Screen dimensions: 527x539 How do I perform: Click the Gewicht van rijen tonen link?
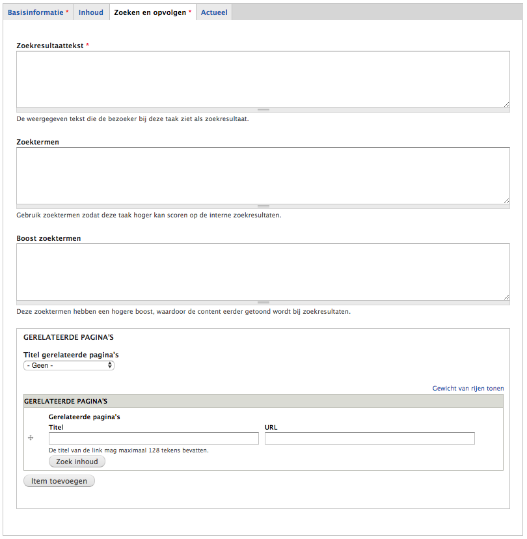pos(468,389)
